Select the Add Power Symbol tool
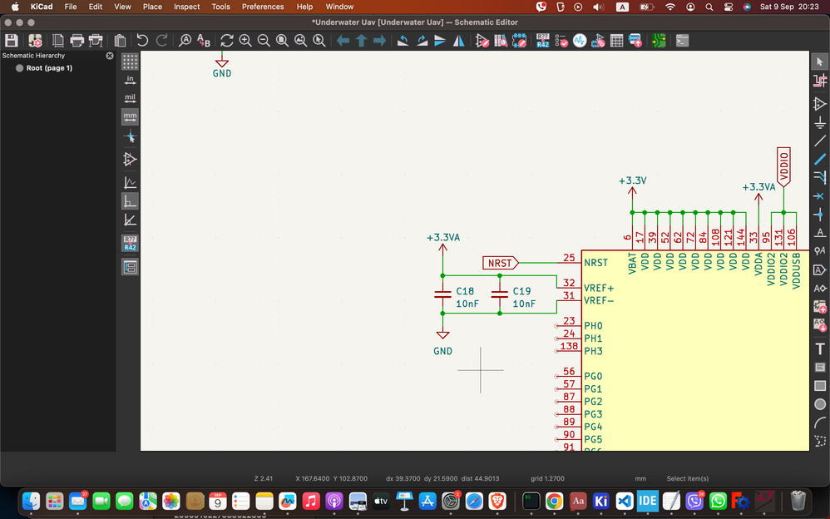Screen dimensions: 830x519 pyautogui.click(x=820, y=123)
